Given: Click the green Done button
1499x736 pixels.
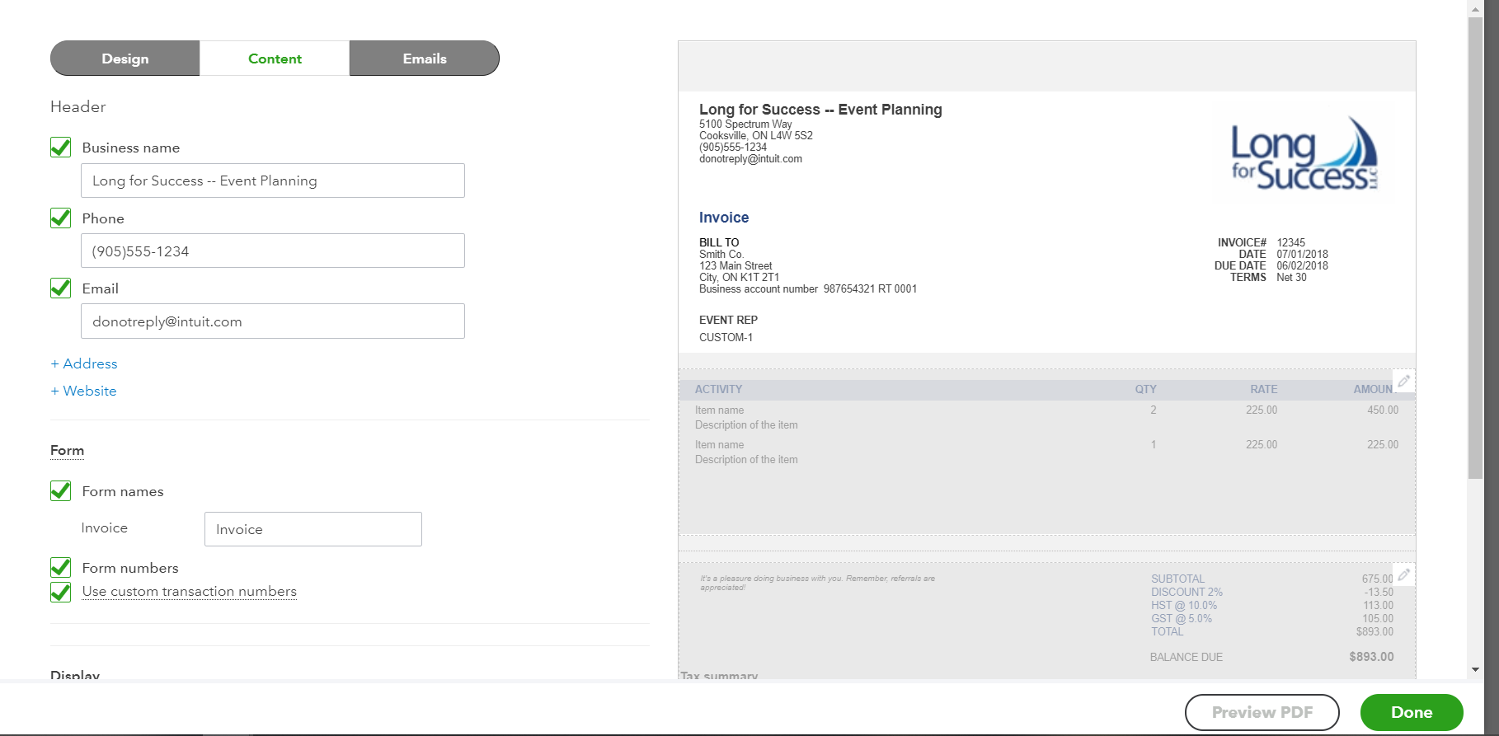Looking at the screenshot, I should [1412, 712].
